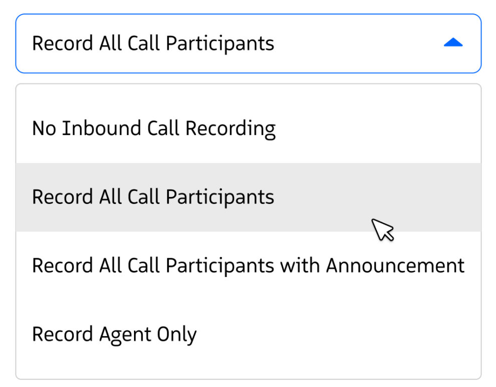Click the first option in the dropdown list

point(153,128)
